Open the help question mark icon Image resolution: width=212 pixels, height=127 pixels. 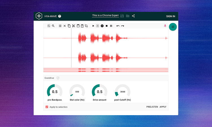pos(60,16)
